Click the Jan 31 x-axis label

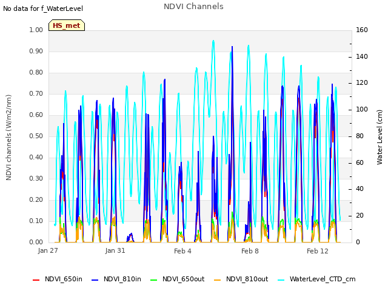coord(115,250)
